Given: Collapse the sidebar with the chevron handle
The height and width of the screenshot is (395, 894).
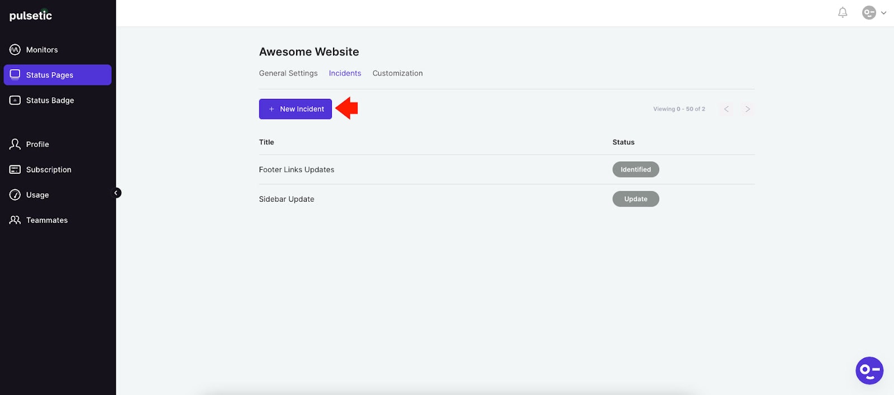Looking at the screenshot, I should pyautogui.click(x=116, y=193).
